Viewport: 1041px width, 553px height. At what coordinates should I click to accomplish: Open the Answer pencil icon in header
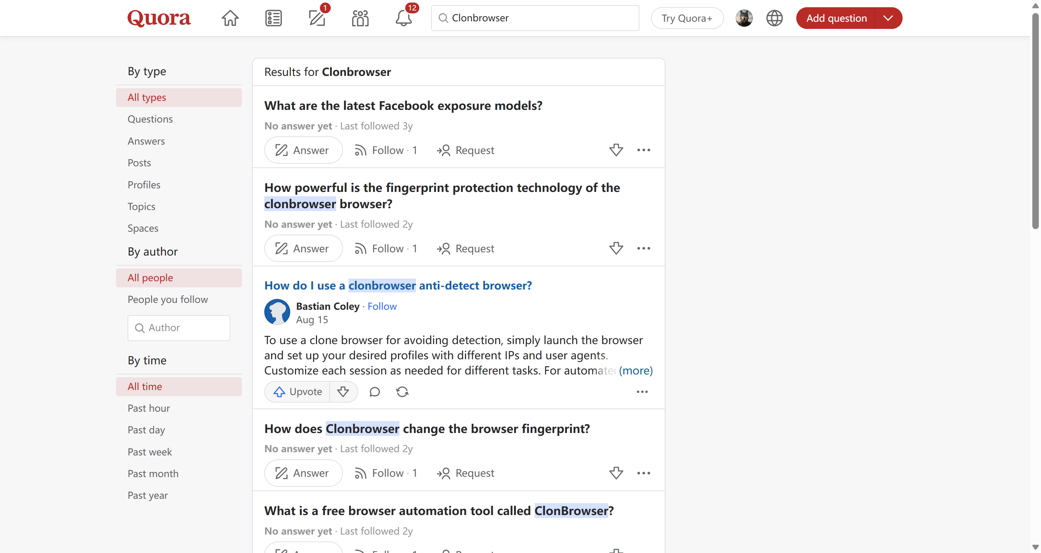[x=317, y=18]
